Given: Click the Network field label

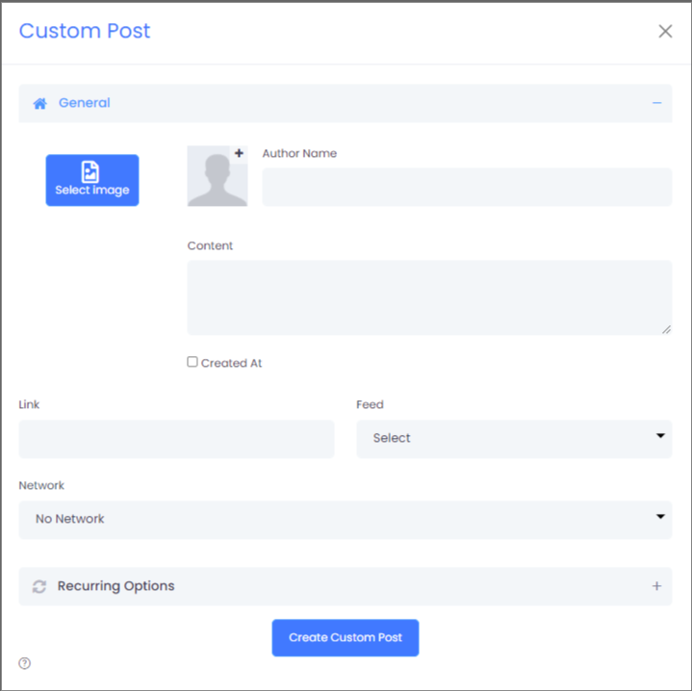Looking at the screenshot, I should click(x=41, y=485).
